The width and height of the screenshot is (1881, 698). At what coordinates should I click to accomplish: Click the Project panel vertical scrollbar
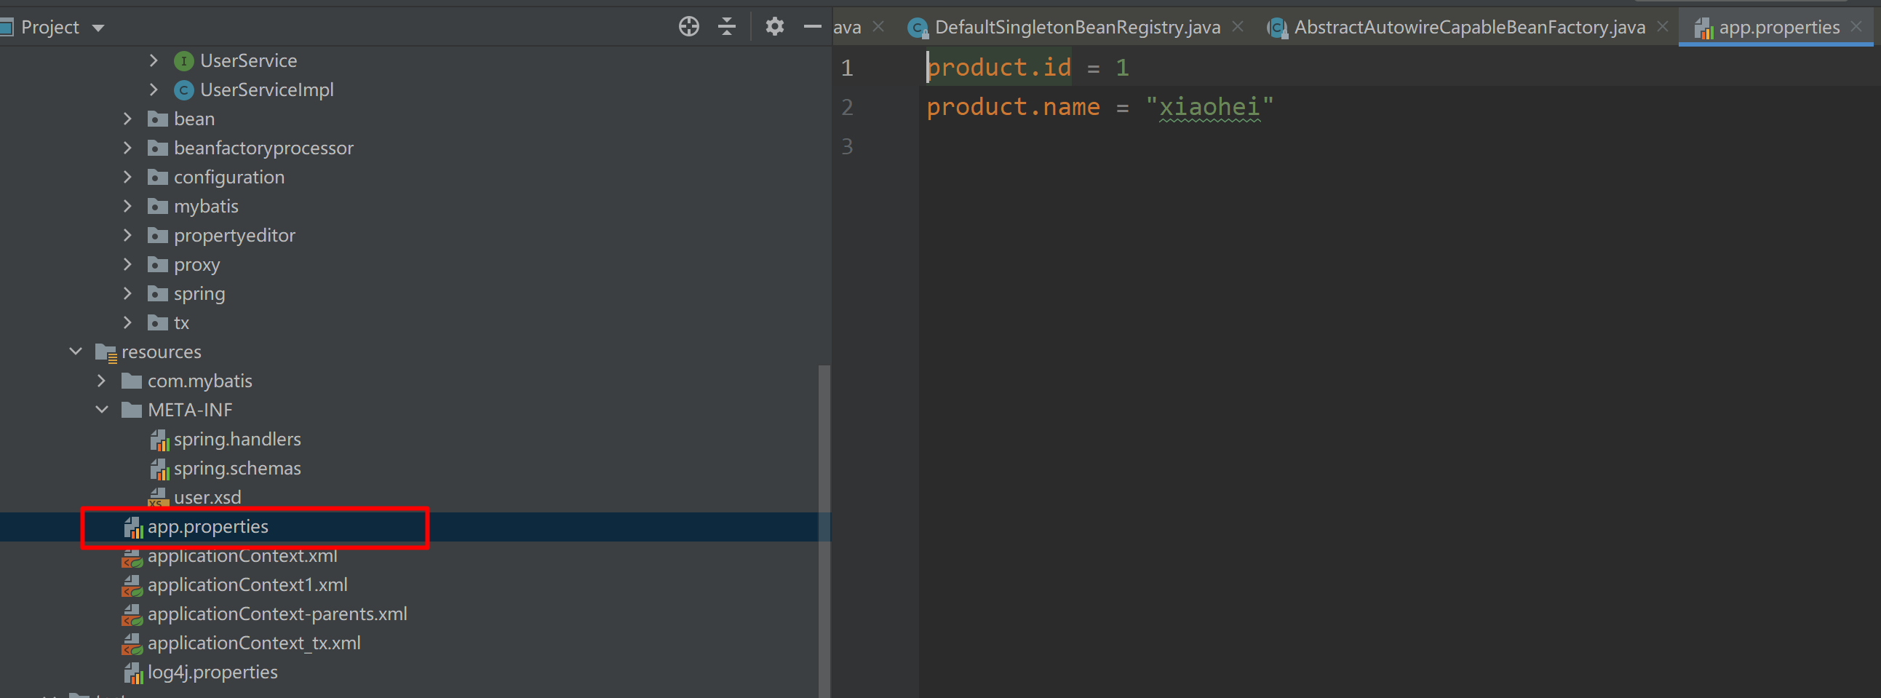click(x=824, y=531)
